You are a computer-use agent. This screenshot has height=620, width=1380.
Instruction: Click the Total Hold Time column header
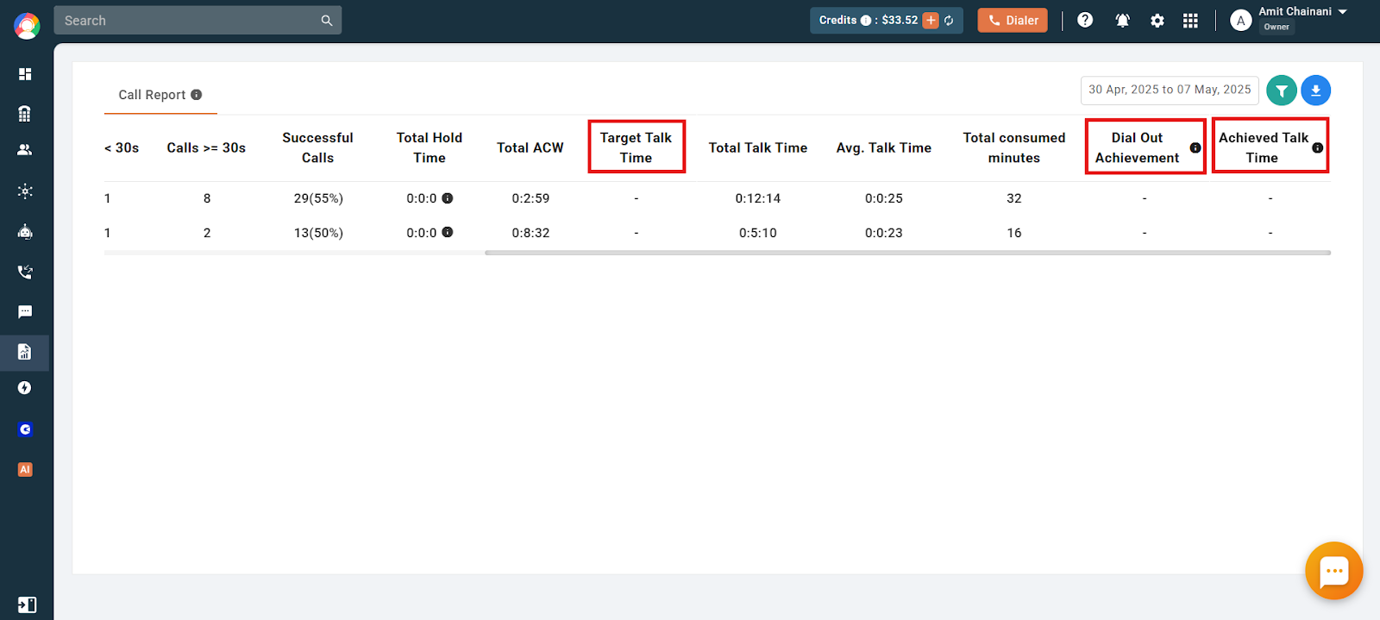coord(430,147)
